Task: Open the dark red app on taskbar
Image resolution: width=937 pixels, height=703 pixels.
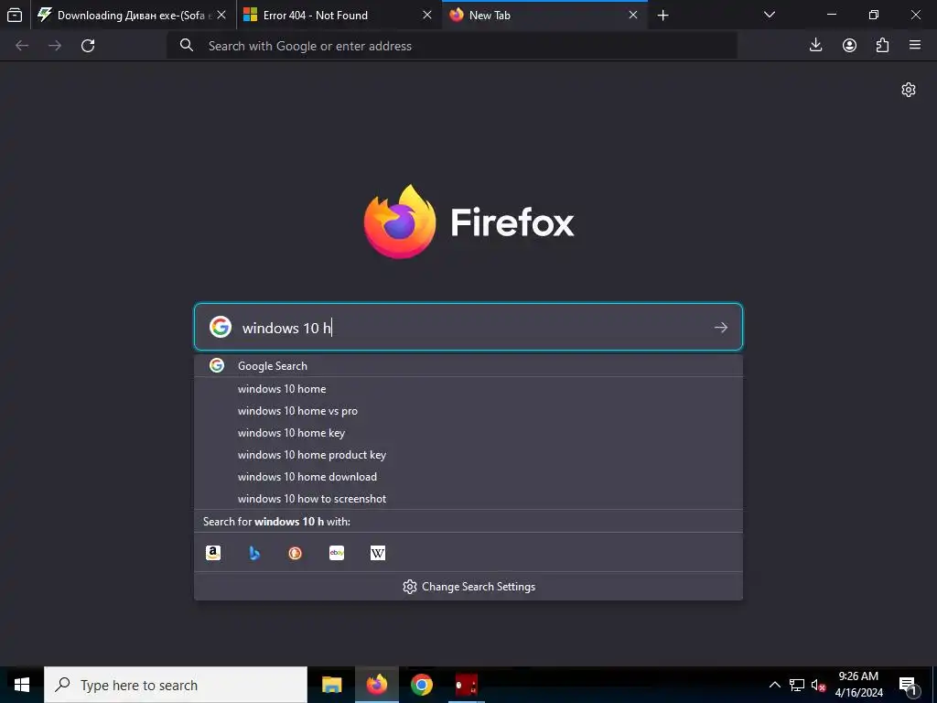Action: (466, 685)
